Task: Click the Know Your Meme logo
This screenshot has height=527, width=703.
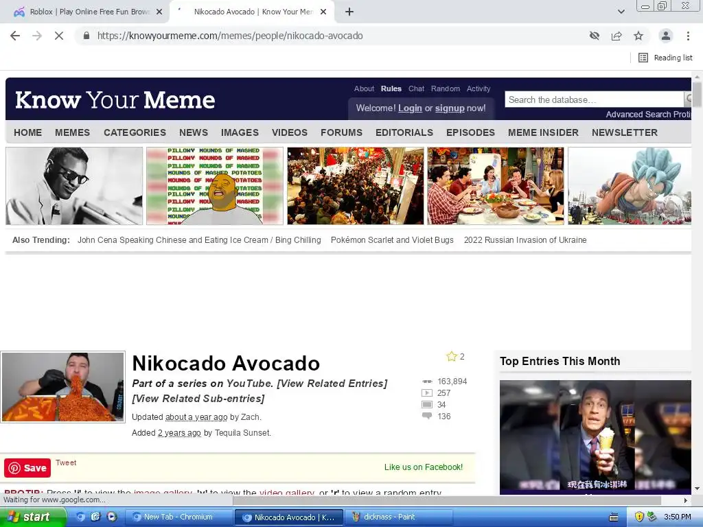Action: [x=115, y=99]
